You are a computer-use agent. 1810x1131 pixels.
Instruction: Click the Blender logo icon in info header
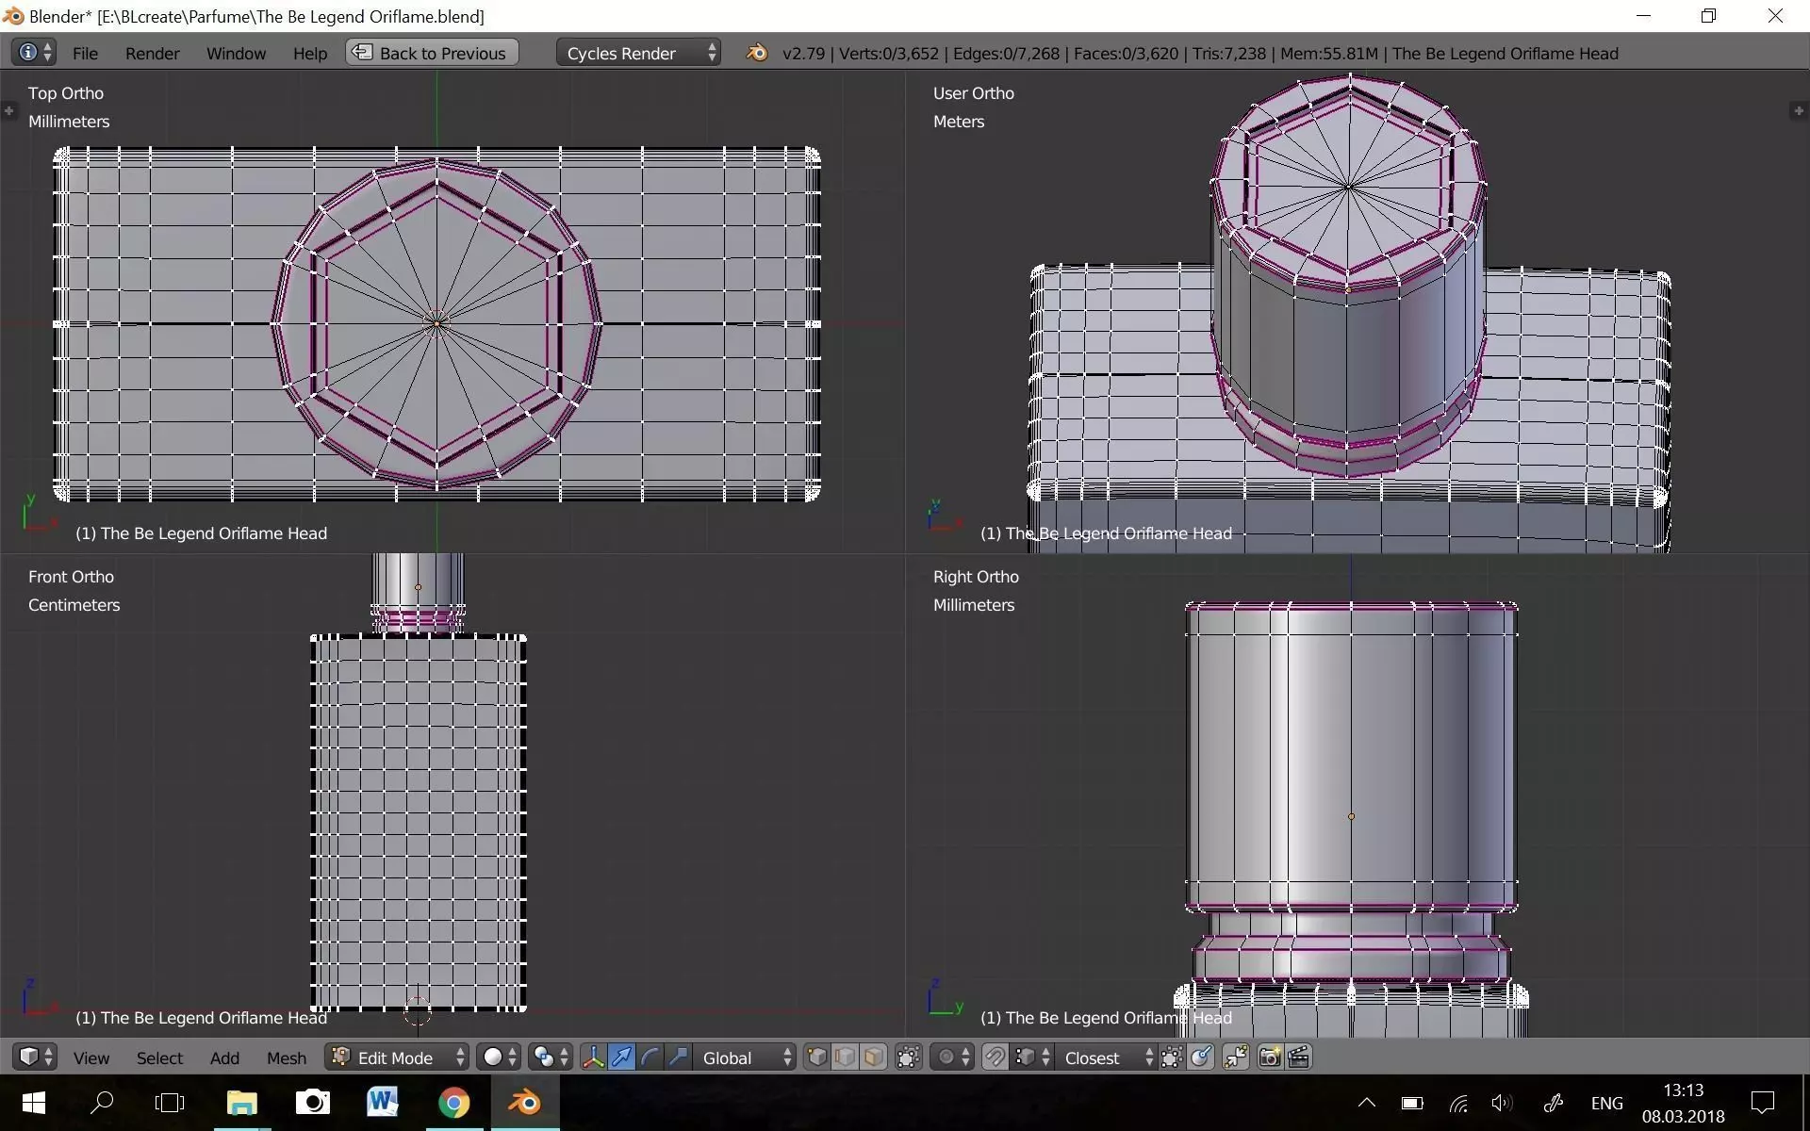pyautogui.click(x=756, y=53)
